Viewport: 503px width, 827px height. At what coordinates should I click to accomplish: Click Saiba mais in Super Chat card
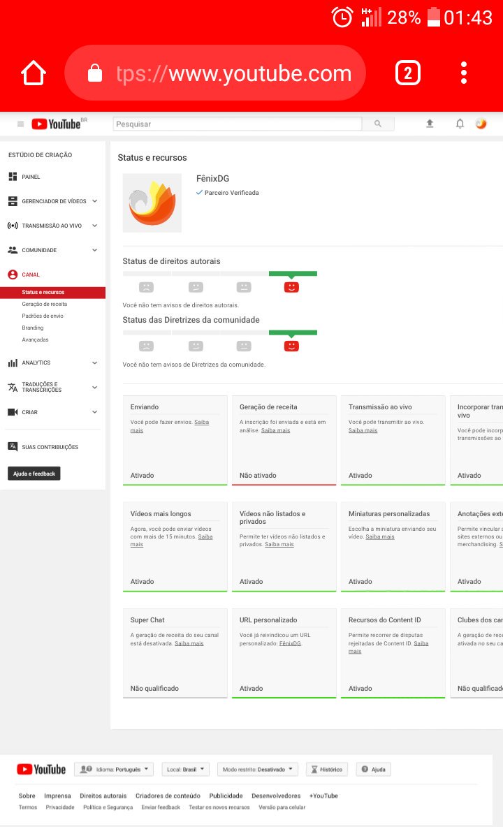(x=189, y=643)
